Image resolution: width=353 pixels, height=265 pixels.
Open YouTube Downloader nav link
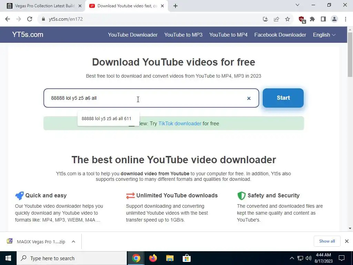point(133,35)
